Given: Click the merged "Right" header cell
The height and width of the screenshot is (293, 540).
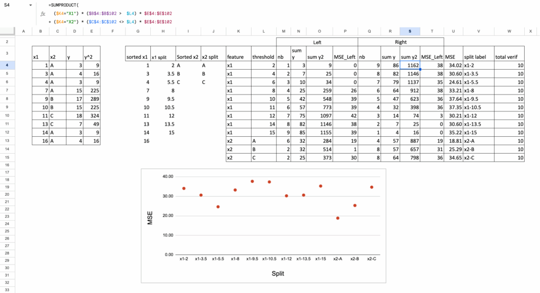Looking at the screenshot, I should click(401, 41).
